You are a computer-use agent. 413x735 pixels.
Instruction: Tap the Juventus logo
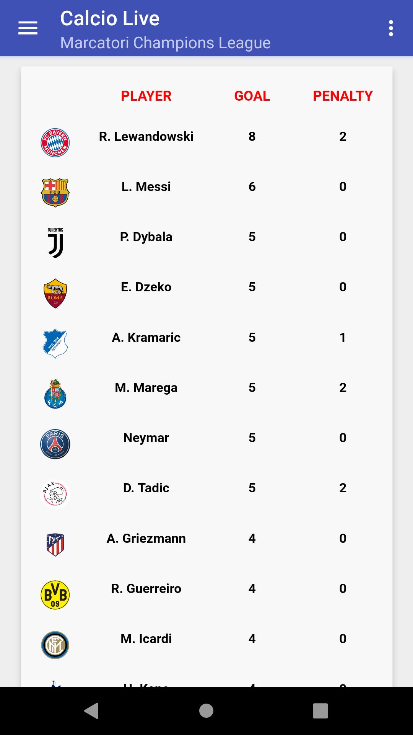click(55, 243)
